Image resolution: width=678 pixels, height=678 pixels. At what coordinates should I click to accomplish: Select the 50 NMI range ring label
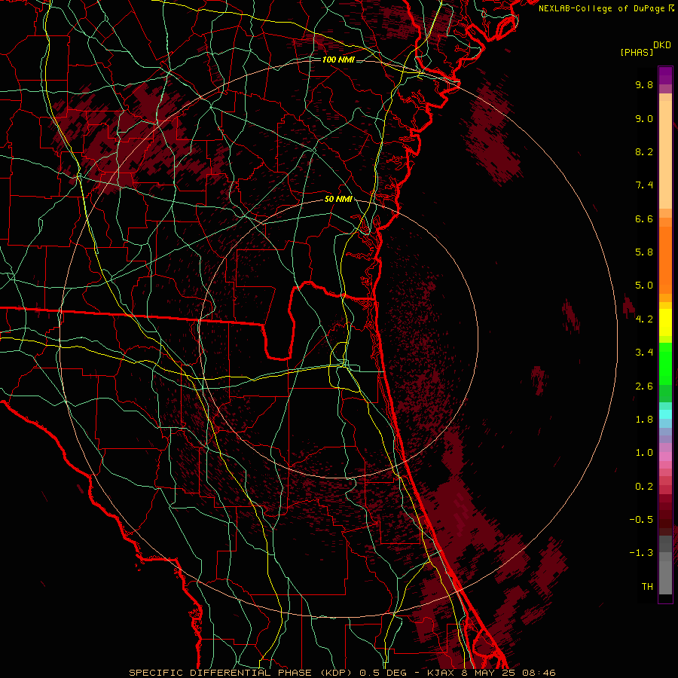[338, 200]
